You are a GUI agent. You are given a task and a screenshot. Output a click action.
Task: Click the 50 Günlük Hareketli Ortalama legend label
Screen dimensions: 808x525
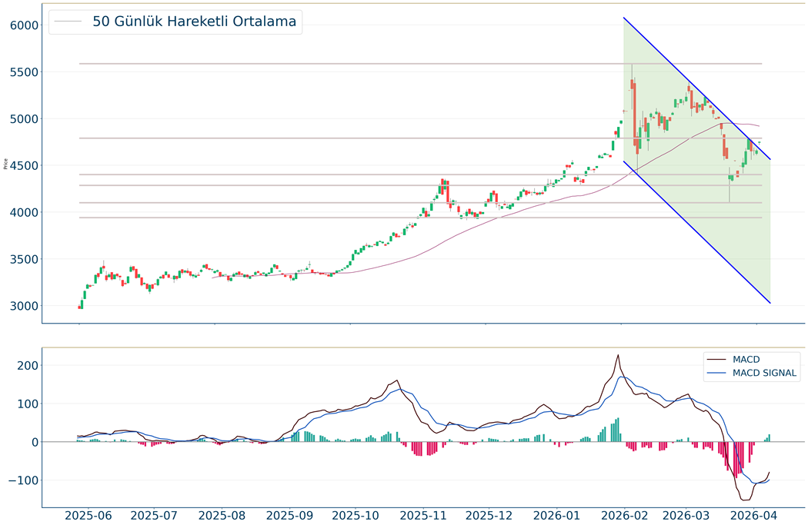point(194,22)
